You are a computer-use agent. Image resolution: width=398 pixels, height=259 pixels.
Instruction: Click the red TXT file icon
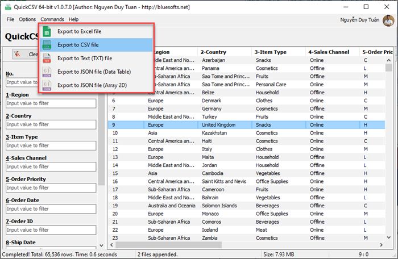(47, 59)
